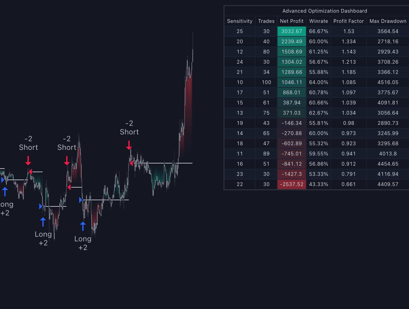
Task: Open sorting on the Max Drawdown header
Action: (x=388, y=21)
